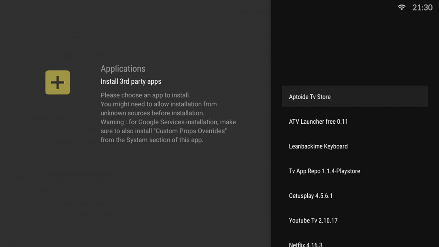Click the 21:30 clock
The width and height of the screenshot is (439, 247).
click(422, 8)
